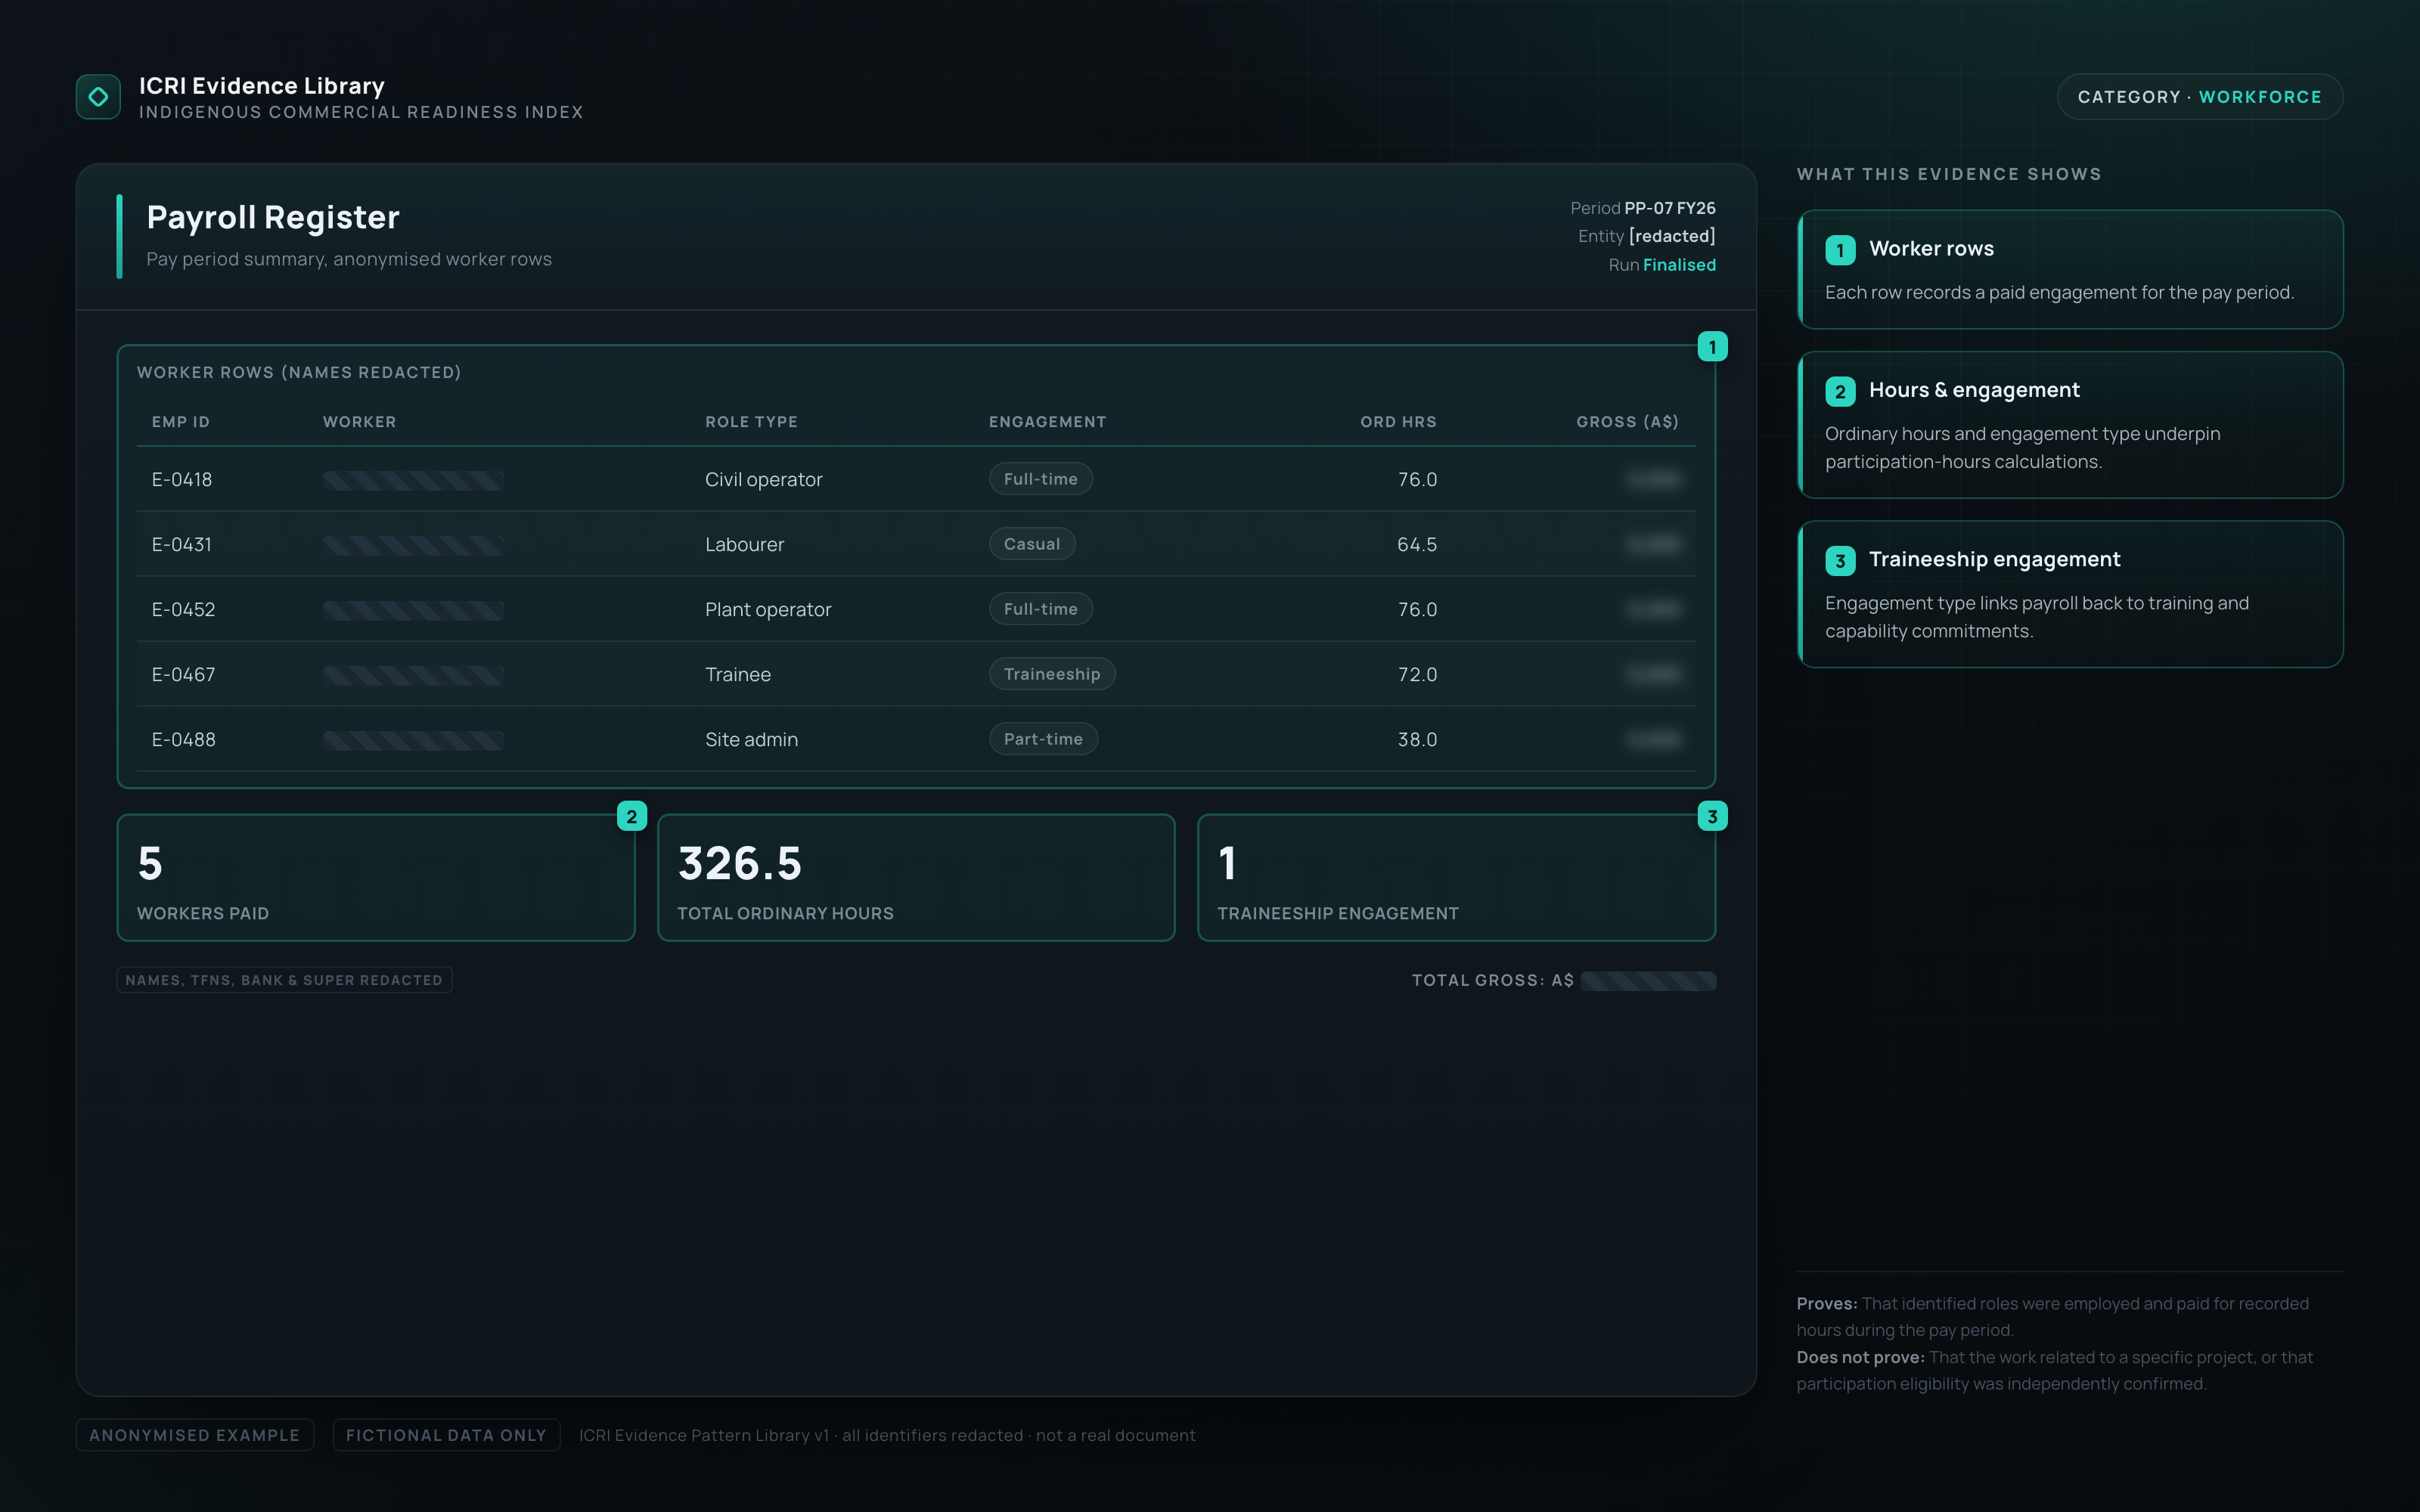
Task: Click the Worker rows card number 1 badge
Action: tap(1840, 250)
